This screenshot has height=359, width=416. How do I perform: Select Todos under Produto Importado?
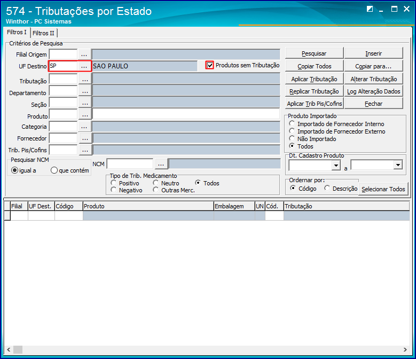(292, 146)
